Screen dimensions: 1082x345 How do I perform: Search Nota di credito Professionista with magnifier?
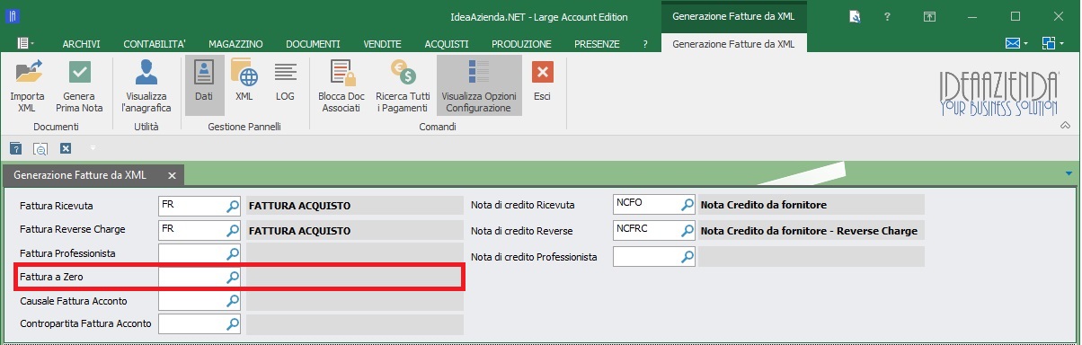687,257
